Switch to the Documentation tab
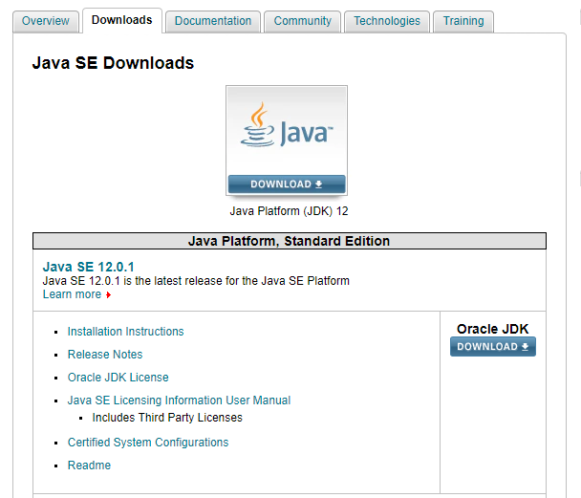 213,21
